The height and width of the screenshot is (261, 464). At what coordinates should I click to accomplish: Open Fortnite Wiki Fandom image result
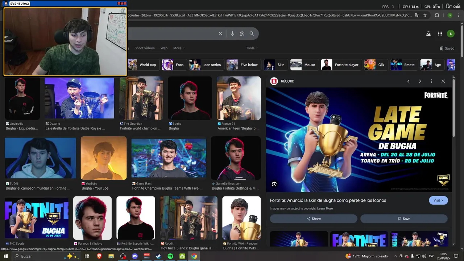point(241,218)
